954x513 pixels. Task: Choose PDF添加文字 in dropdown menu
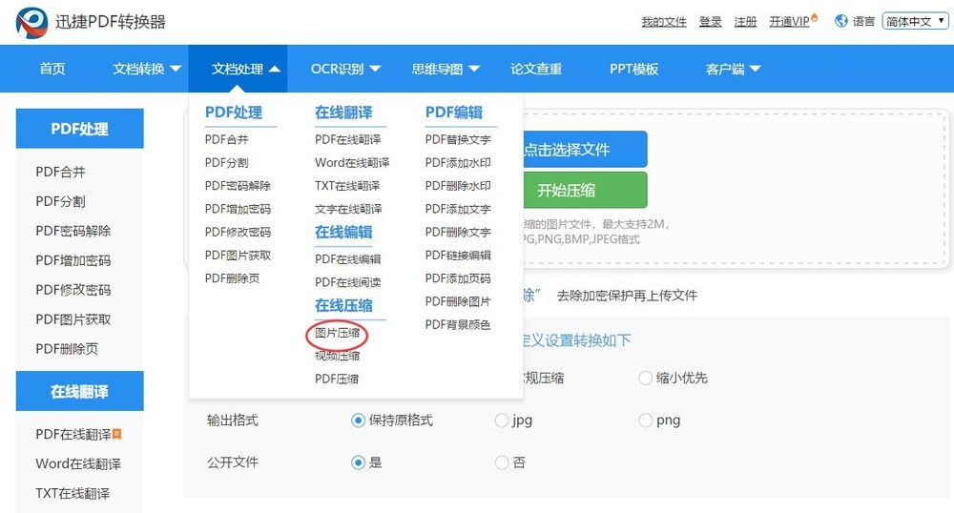[x=458, y=209]
